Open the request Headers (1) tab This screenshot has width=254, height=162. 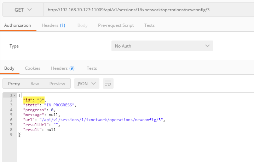pos(53,25)
